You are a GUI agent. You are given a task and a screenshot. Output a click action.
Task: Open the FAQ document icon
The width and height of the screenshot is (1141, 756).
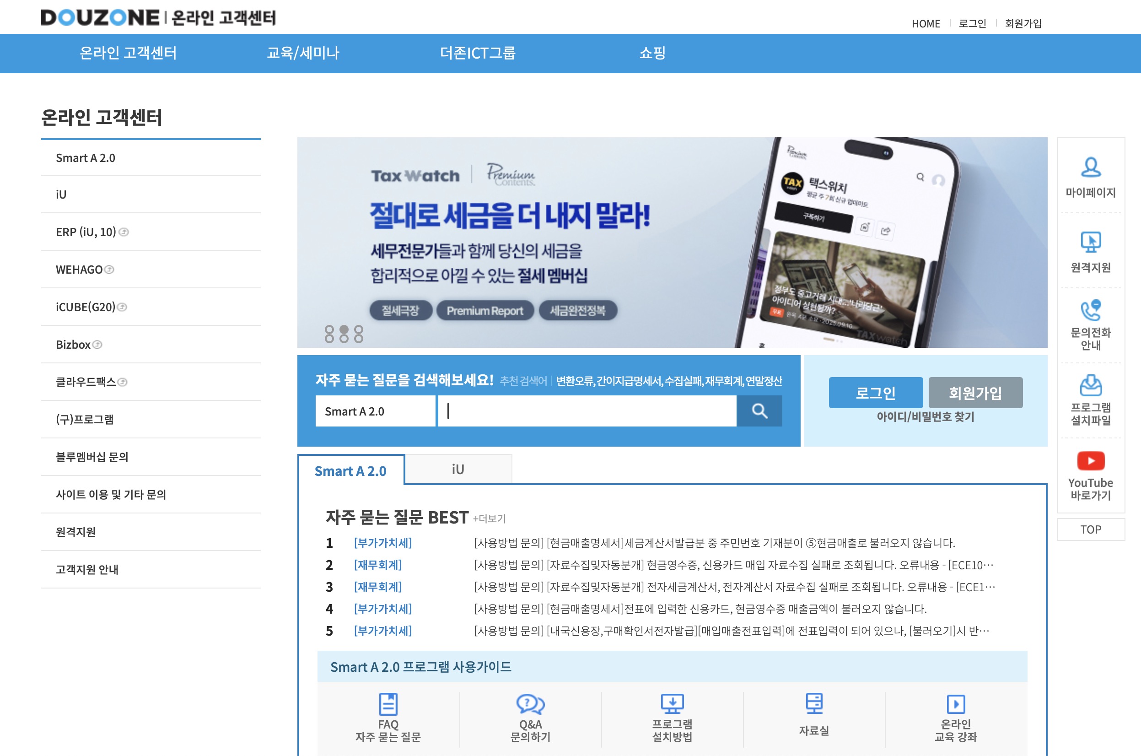(388, 704)
